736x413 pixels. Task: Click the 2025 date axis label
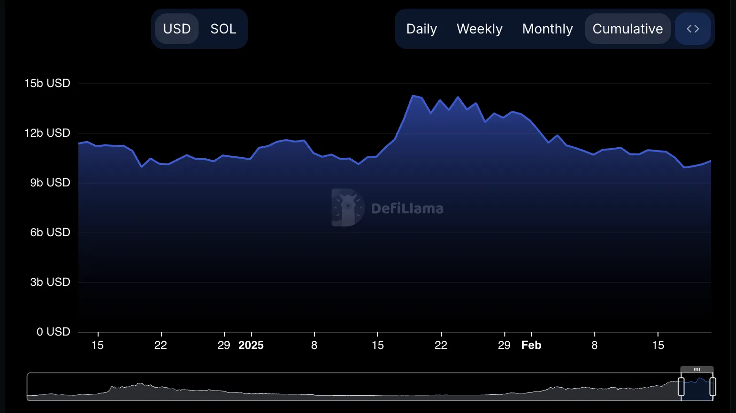click(x=251, y=345)
